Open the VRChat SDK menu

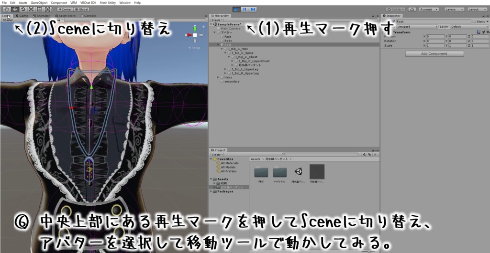tap(88, 2)
